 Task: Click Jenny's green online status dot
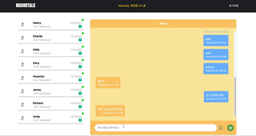point(83,87)
